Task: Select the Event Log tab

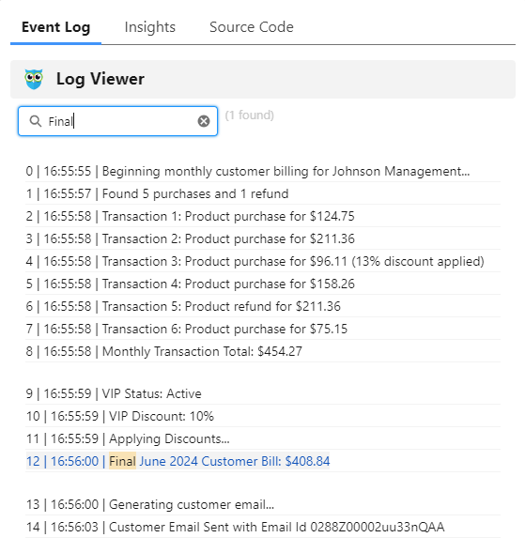Action: pyautogui.click(x=55, y=27)
